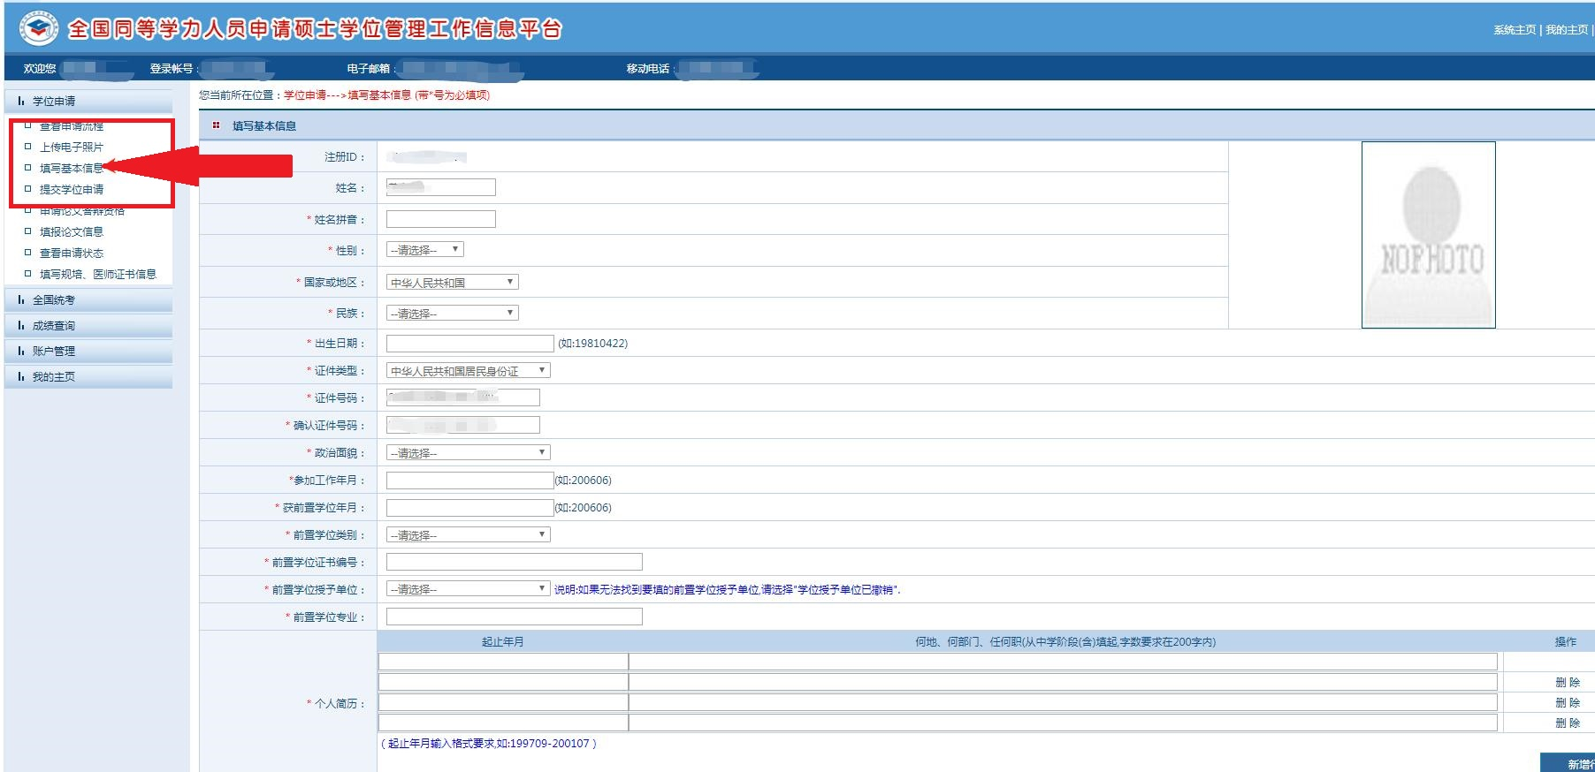Go to 填报论文信息 in sidebar
The width and height of the screenshot is (1595, 772).
point(72,232)
